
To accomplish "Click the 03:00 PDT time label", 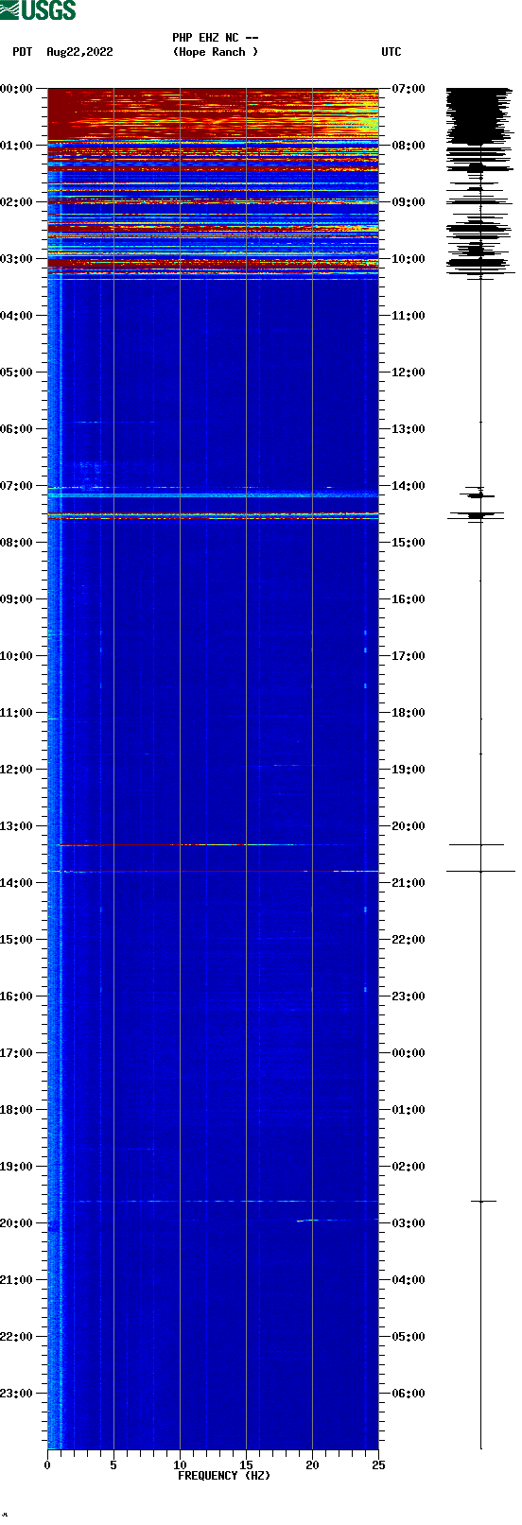I will point(16,259).
